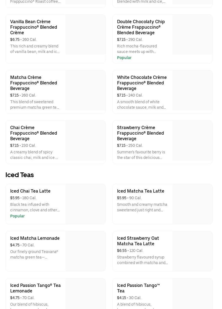This screenshot has width=222, height=309.
Task: Choose Iced Strawberry Oat Matcha Tea Latte
Action: (x=138, y=241)
